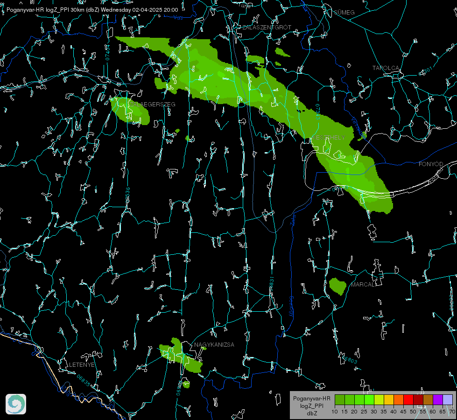This screenshot has height=420, width=457.
Task: Select the 55-60 dBZ brown swatch
Action: pos(428,400)
